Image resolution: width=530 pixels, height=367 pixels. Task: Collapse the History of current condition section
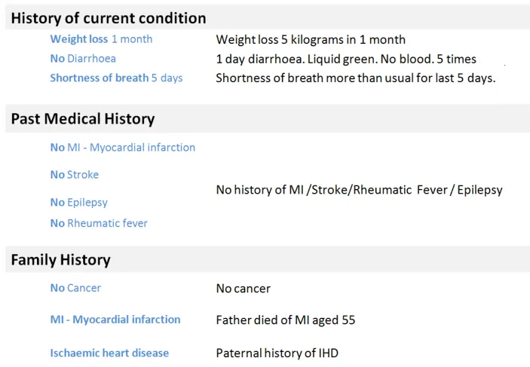(109, 18)
